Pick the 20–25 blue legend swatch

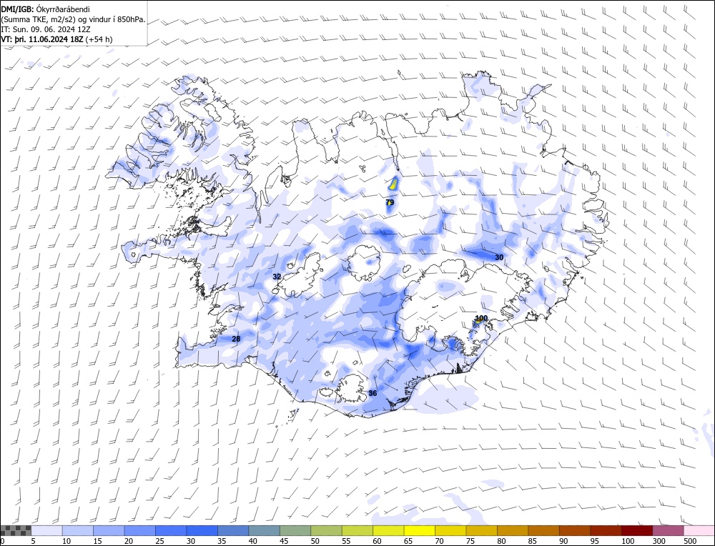coord(140,530)
